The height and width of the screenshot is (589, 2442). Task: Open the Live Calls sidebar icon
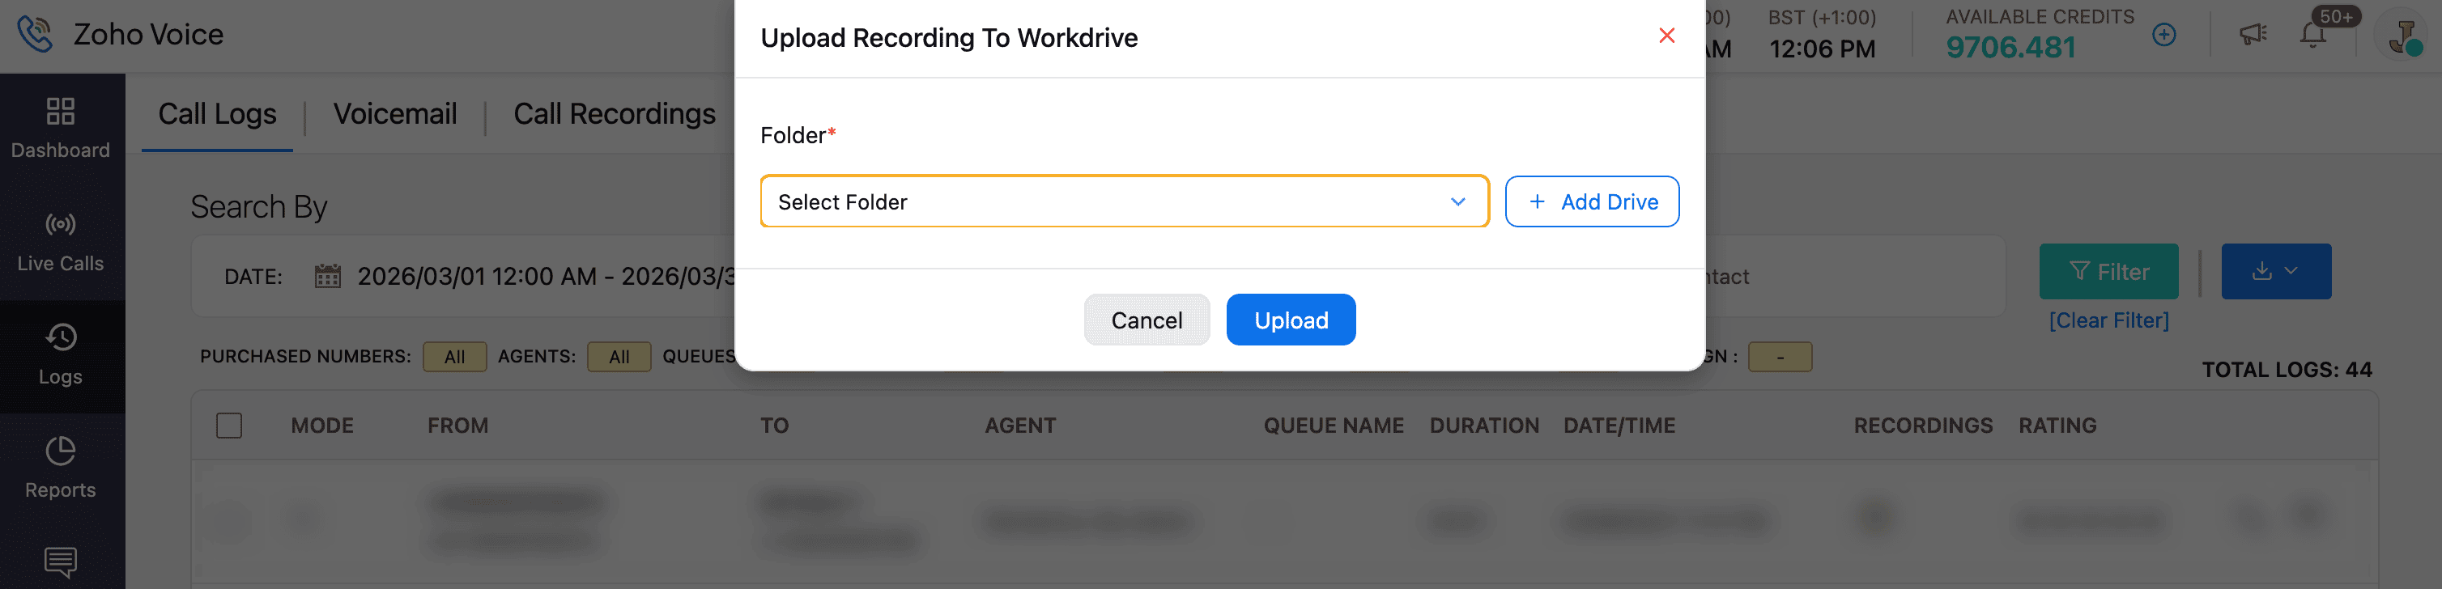coord(61,224)
